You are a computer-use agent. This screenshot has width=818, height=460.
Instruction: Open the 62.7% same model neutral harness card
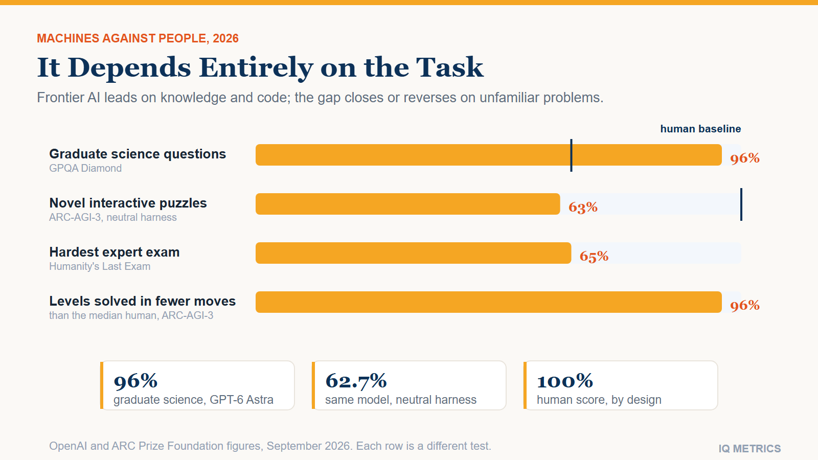pos(409,385)
